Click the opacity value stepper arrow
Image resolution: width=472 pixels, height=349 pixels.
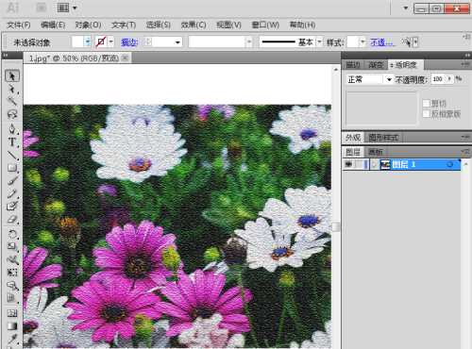point(449,79)
